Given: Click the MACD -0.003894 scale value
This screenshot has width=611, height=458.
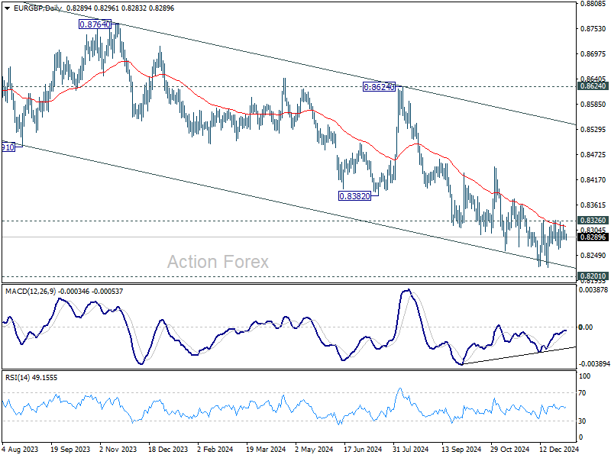Looking at the screenshot, I should click(x=594, y=364).
